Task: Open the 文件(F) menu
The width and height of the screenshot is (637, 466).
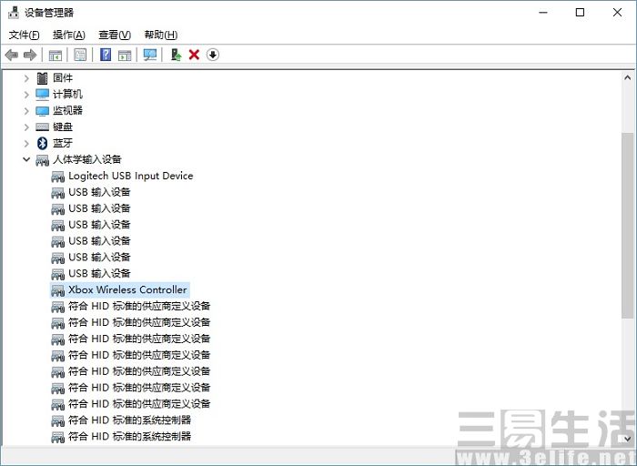Action: pyautogui.click(x=24, y=35)
